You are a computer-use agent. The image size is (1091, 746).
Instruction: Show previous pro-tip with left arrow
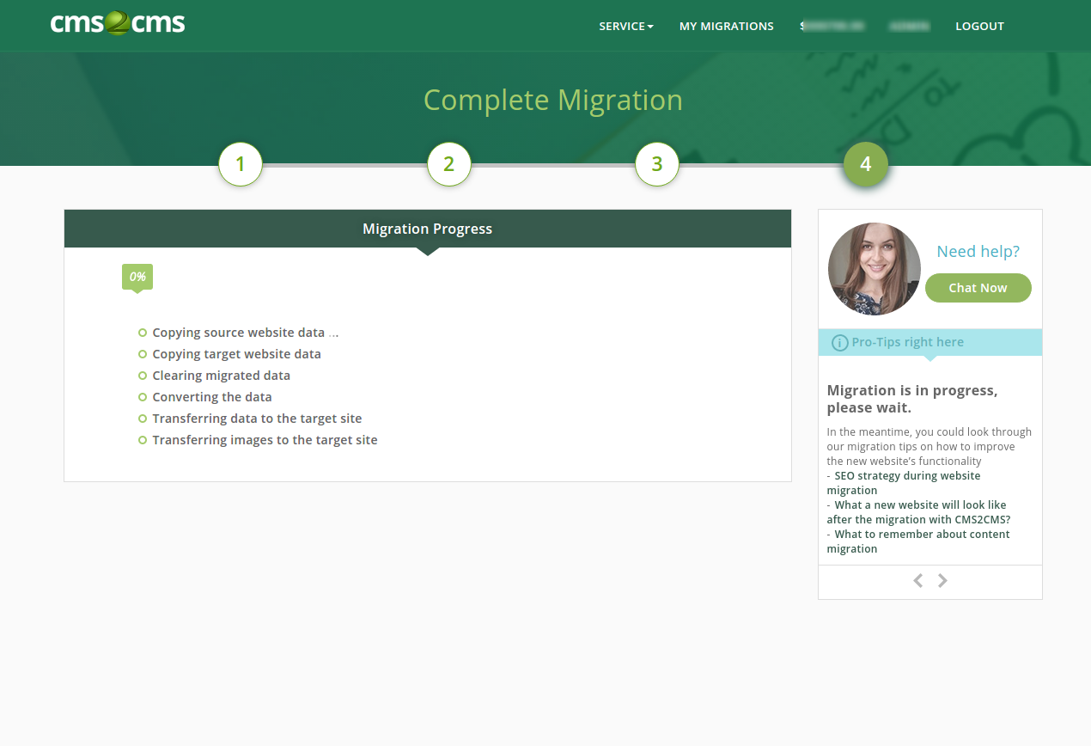pos(917,580)
